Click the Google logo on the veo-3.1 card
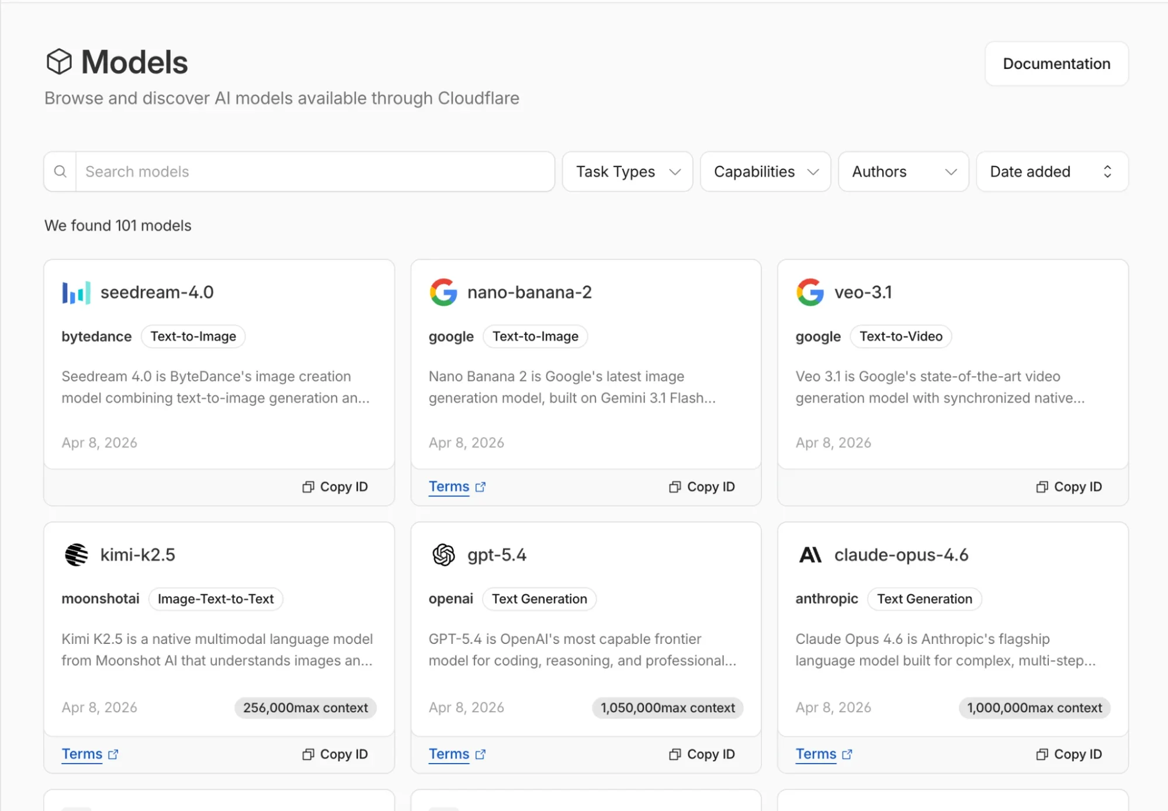The width and height of the screenshot is (1168, 811). tap(810, 292)
